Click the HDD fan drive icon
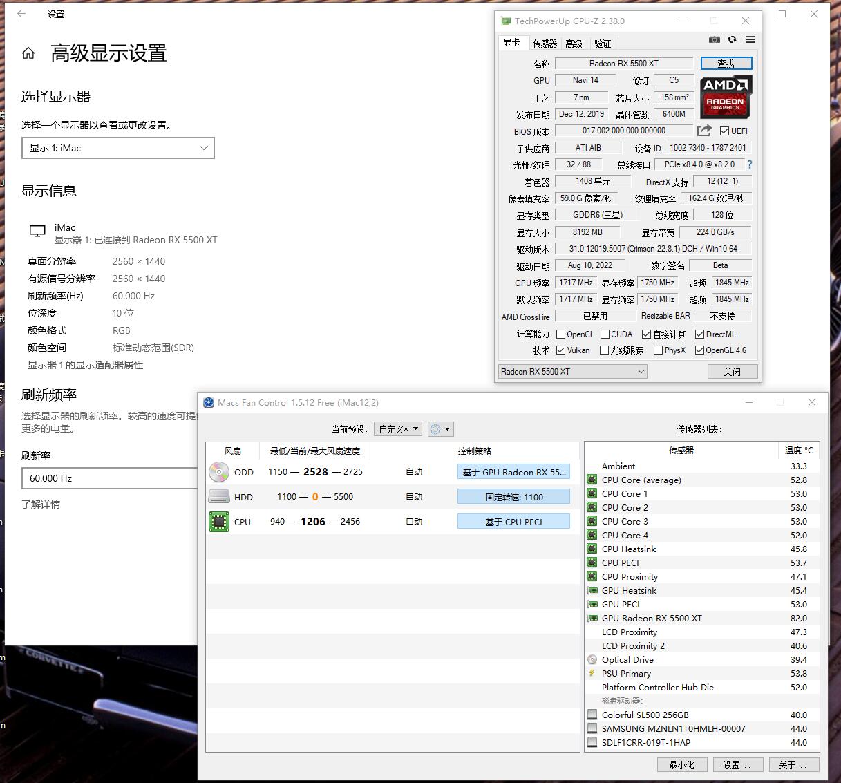This screenshot has width=841, height=783. (x=219, y=496)
